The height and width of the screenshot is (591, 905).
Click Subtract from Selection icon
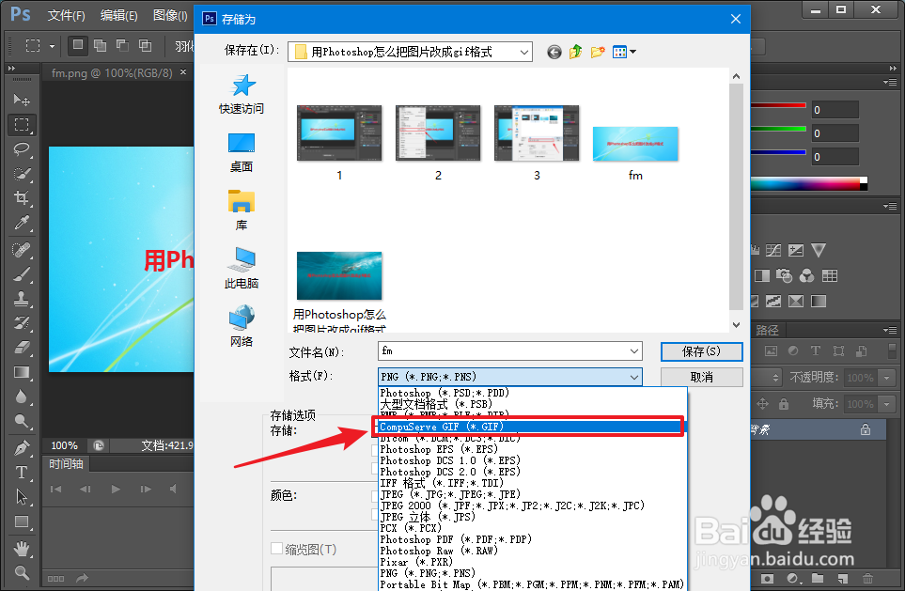(x=122, y=45)
